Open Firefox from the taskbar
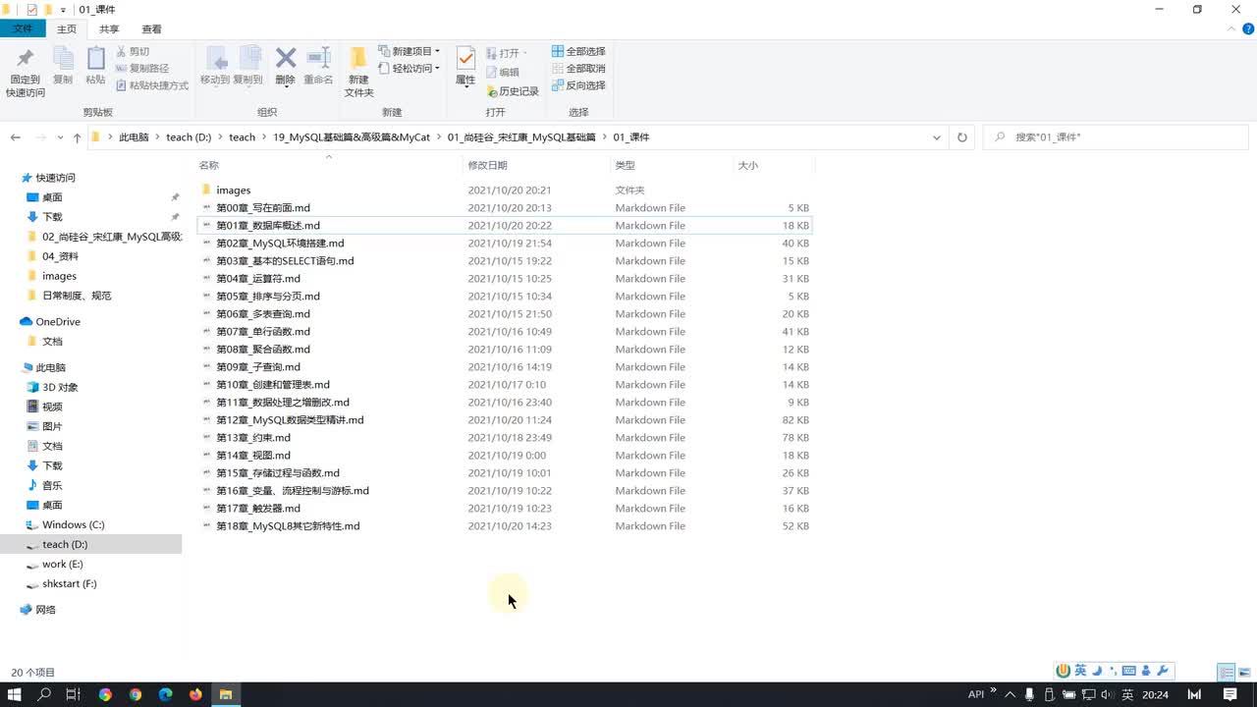This screenshot has width=1257, height=707. coord(195,694)
